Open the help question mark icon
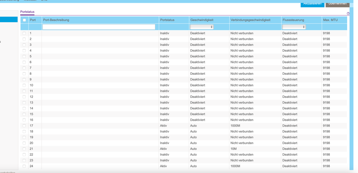 348,14
